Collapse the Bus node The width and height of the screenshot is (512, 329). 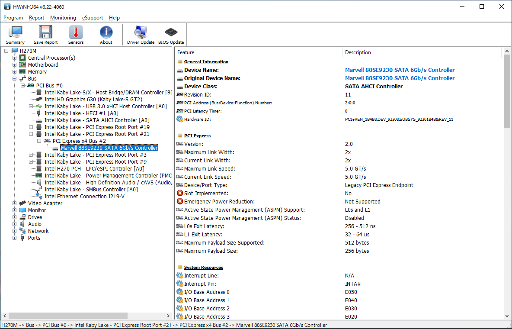14,78
